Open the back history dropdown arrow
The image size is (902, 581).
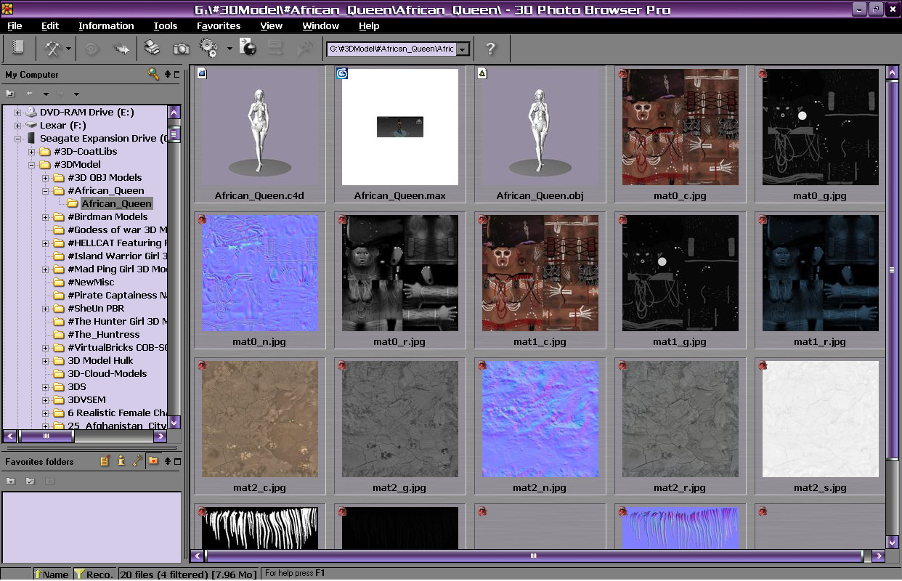coord(46,94)
